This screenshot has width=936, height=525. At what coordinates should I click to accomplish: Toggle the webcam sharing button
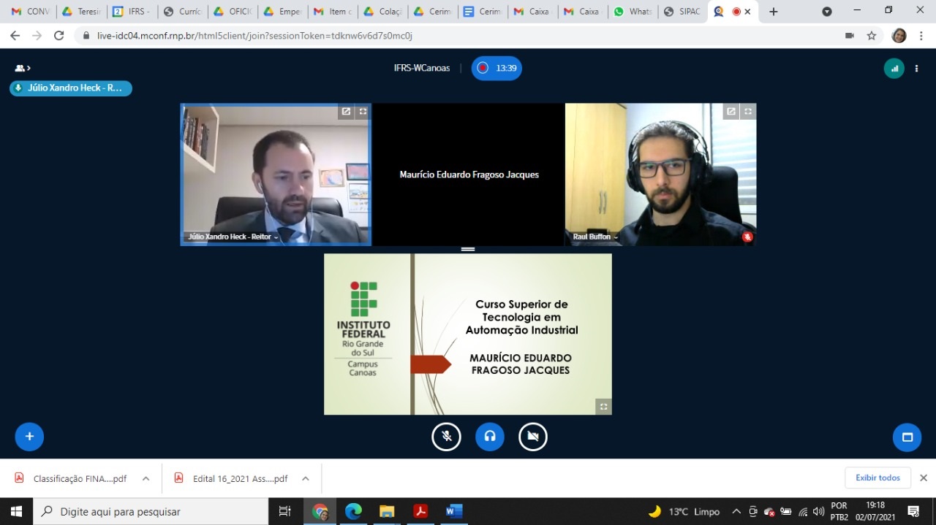pos(533,437)
